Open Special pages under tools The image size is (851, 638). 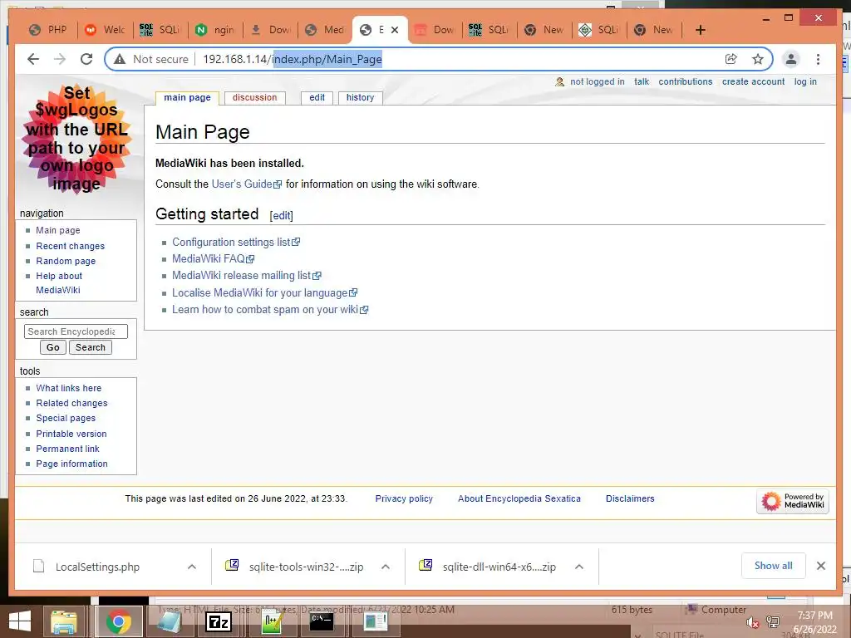(66, 418)
